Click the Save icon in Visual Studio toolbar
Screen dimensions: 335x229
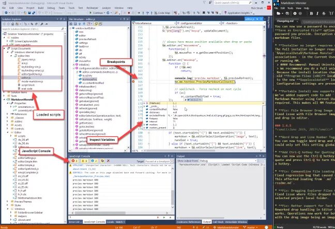(29, 13)
